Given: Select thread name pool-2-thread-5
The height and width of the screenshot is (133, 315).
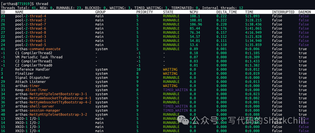Looking at the screenshot, I should pyautogui.click(x=31, y=45).
